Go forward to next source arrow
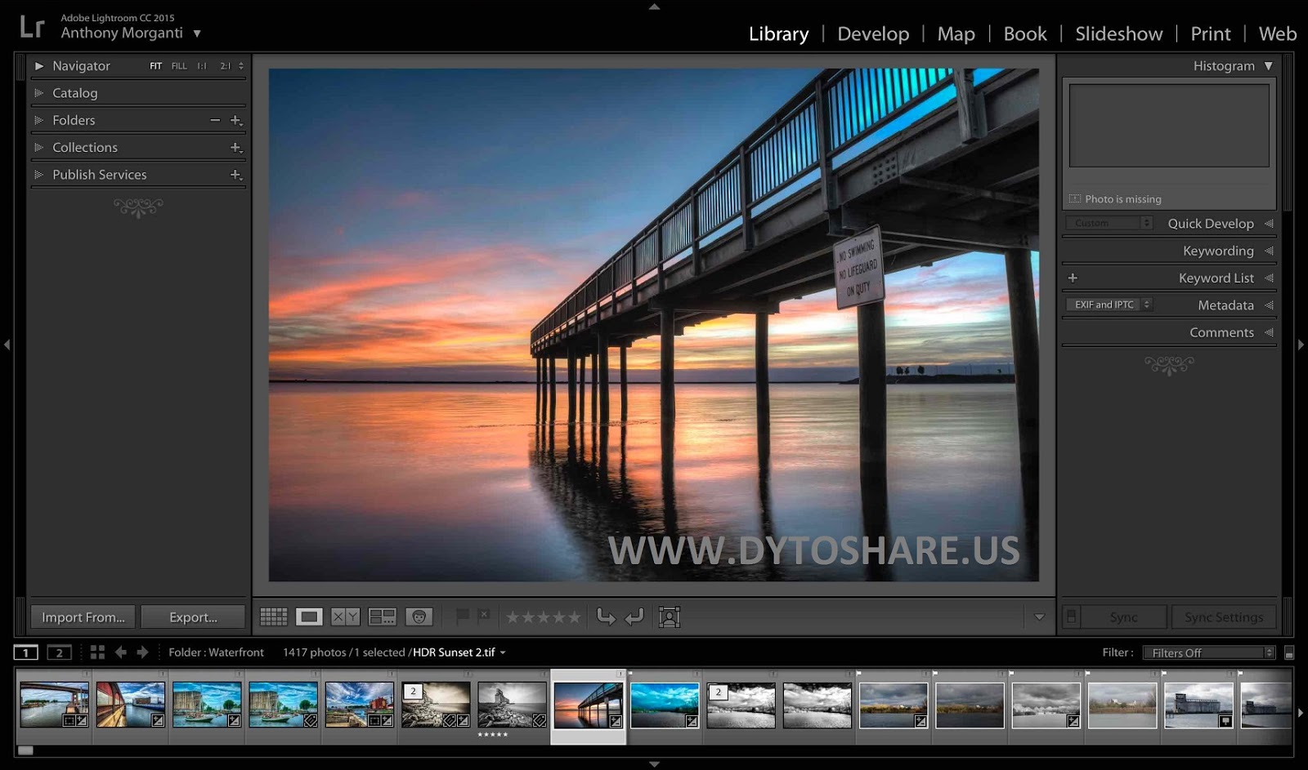The width and height of the screenshot is (1308, 770). pos(142,652)
